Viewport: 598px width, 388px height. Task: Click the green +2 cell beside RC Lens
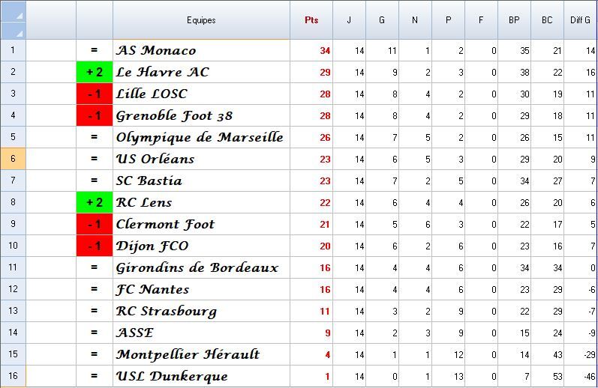95,202
